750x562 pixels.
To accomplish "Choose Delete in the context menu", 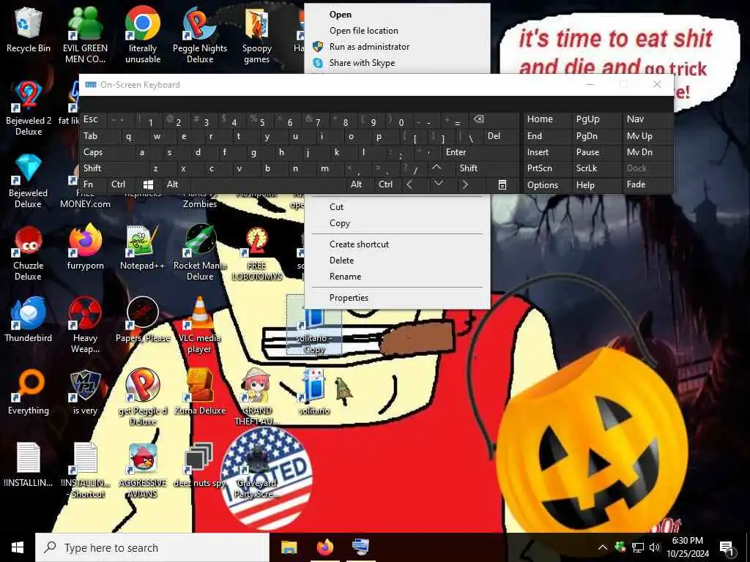I will click(x=397, y=261).
